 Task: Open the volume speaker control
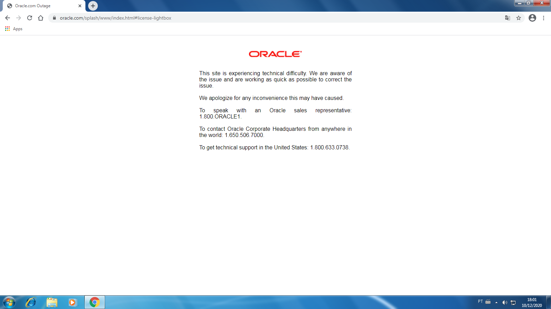tap(505, 302)
